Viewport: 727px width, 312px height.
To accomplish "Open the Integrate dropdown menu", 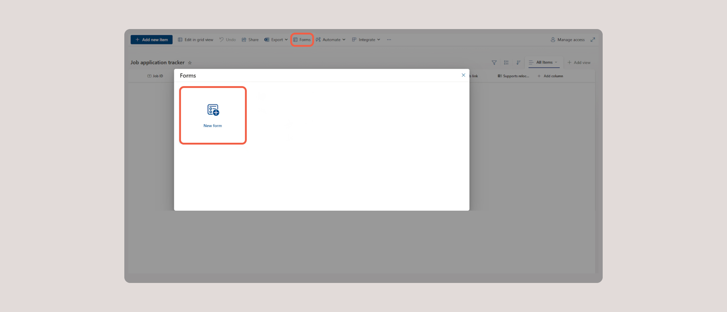I will pos(366,40).
